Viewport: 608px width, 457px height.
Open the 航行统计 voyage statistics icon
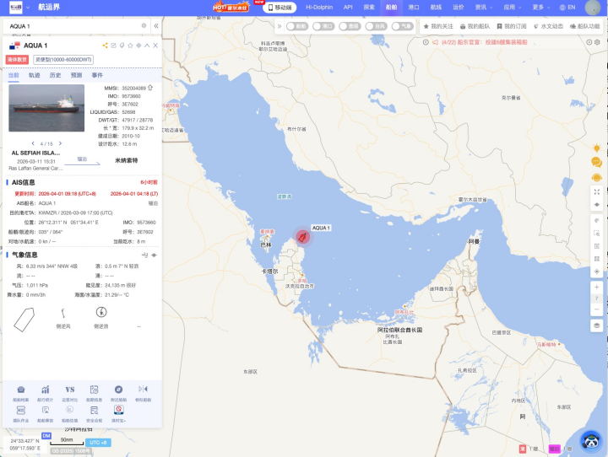pos(45,390)
